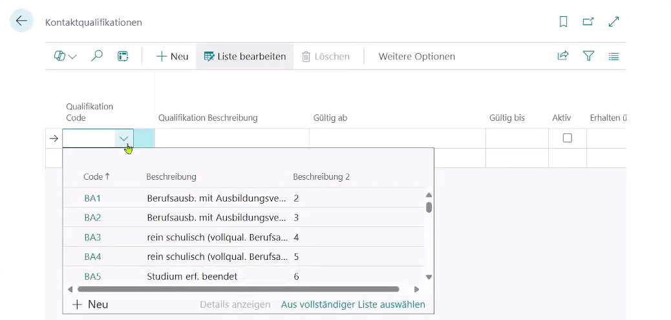Toggle Liste bearbeiten mode
This screenshot has width=671, height=320.
(x=245, y=56)
